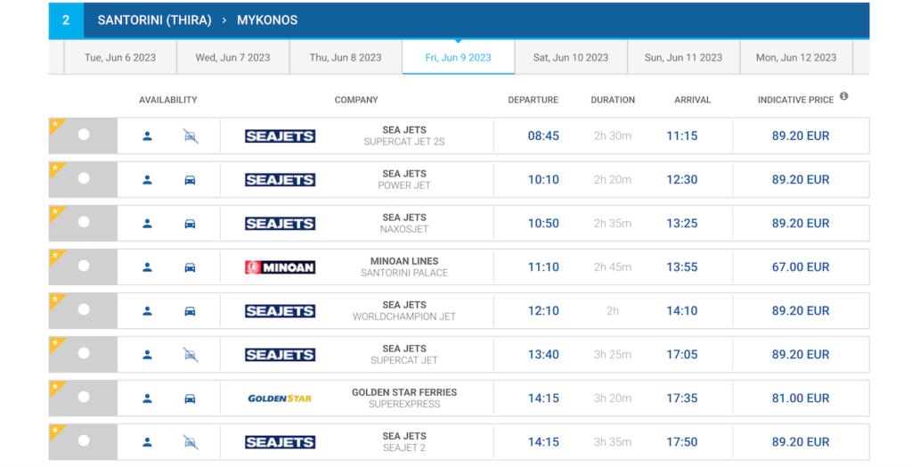This screenshot has width=912, height=468.
Task: Click the 2h 45m duration
Action: [x=613, y=267]
